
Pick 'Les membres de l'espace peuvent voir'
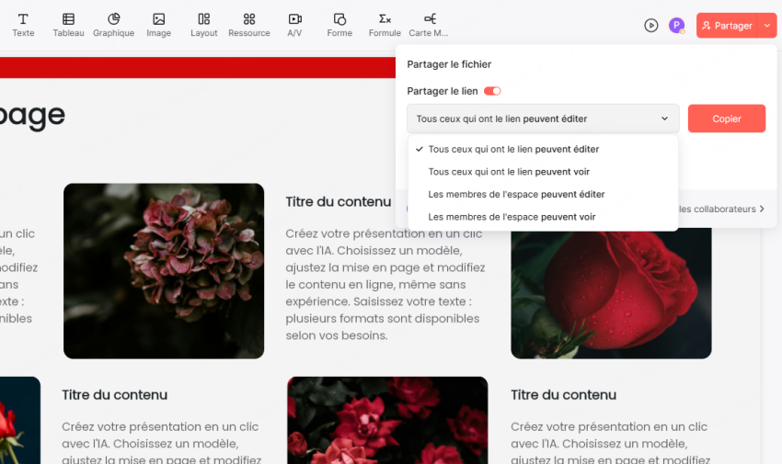(x=512, y=217)
